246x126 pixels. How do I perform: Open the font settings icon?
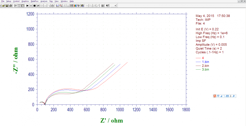tap(79, 6)
